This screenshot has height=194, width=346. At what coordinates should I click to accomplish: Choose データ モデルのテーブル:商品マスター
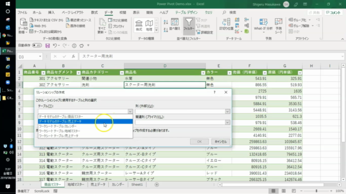85,116
